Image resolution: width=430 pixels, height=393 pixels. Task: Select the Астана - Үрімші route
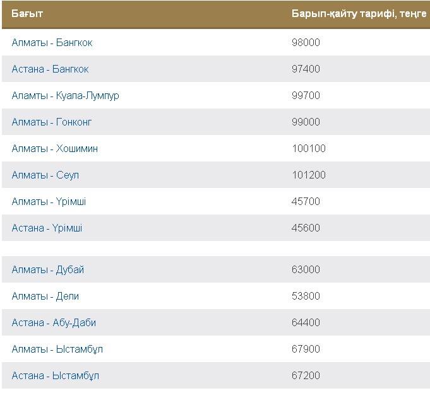click(x=47, y=228)
